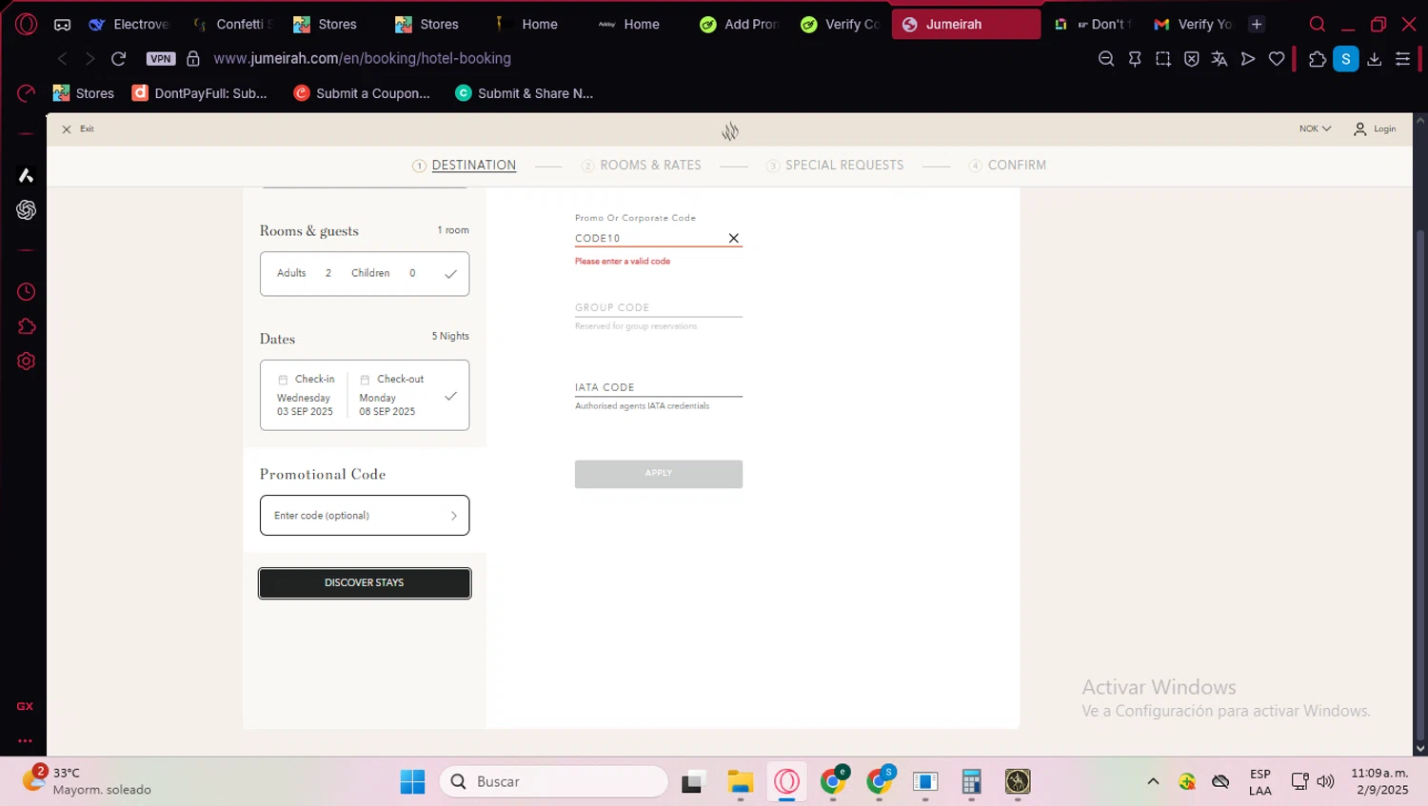Open the ad blocker shield icon
The height and width of the screenshot is (806, 1428).
pos(1191,59)
